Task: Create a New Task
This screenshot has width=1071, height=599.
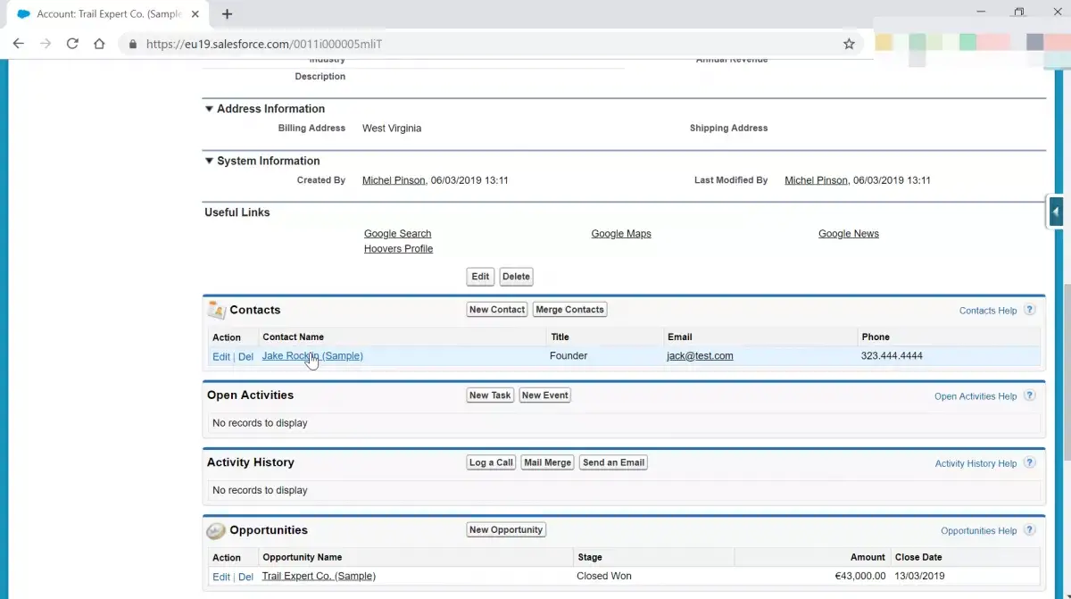Action: point(490,395)
